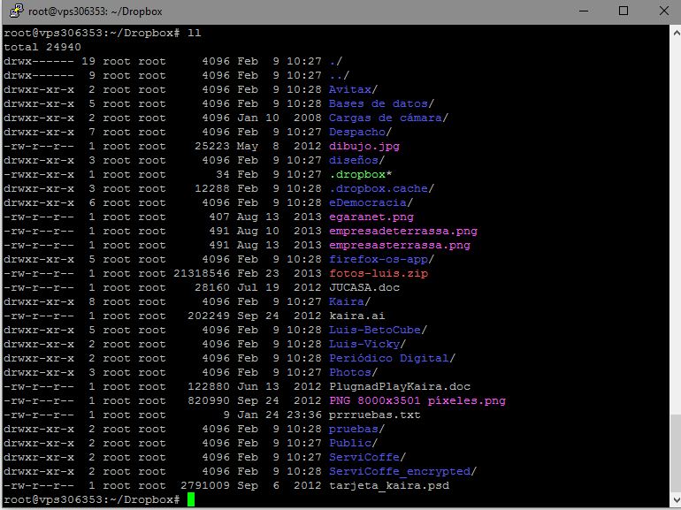Click the Photos/ directory name
This screenshot has width=681, height=510.
(x=353, y=372)
